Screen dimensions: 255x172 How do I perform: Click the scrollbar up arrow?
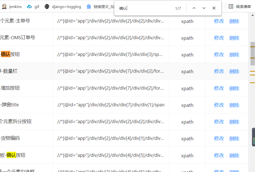pyautogui.click(x=253, y=15)
